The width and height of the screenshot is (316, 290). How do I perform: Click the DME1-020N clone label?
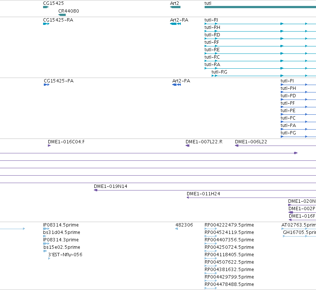(x=302, y=201)
